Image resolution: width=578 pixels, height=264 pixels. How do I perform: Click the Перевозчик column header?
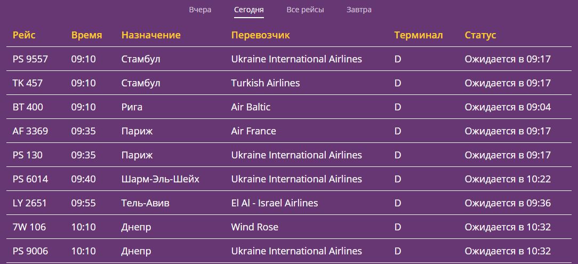tap(260, 35)
